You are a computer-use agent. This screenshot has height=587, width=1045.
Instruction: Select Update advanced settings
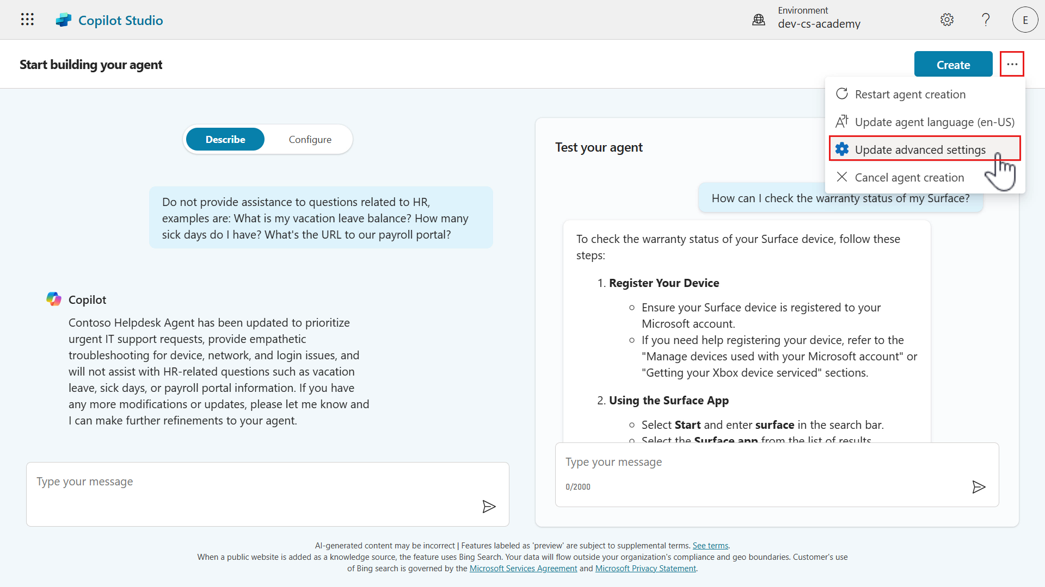point(920,150)
